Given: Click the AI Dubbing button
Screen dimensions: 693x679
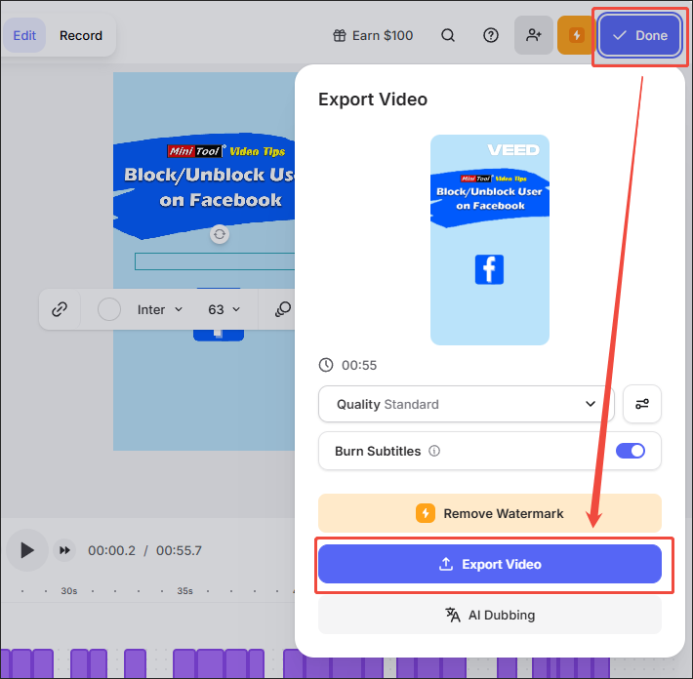Looking at the screenshot, I should [x=490, y=615].
